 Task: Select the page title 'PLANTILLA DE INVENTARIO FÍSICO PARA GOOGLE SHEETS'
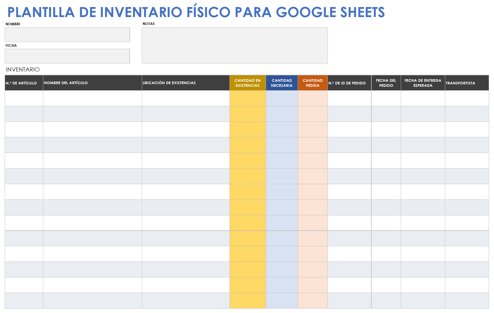pos(196,12)
